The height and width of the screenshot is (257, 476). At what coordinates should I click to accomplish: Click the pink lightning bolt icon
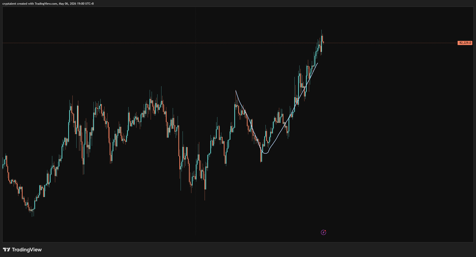(x=323, y=232)
